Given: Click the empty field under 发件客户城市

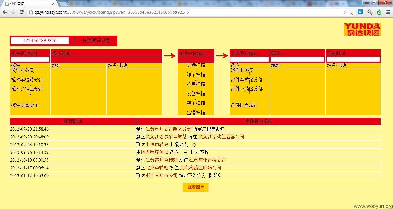Looking at the screenshot, I should pos(30,59).
